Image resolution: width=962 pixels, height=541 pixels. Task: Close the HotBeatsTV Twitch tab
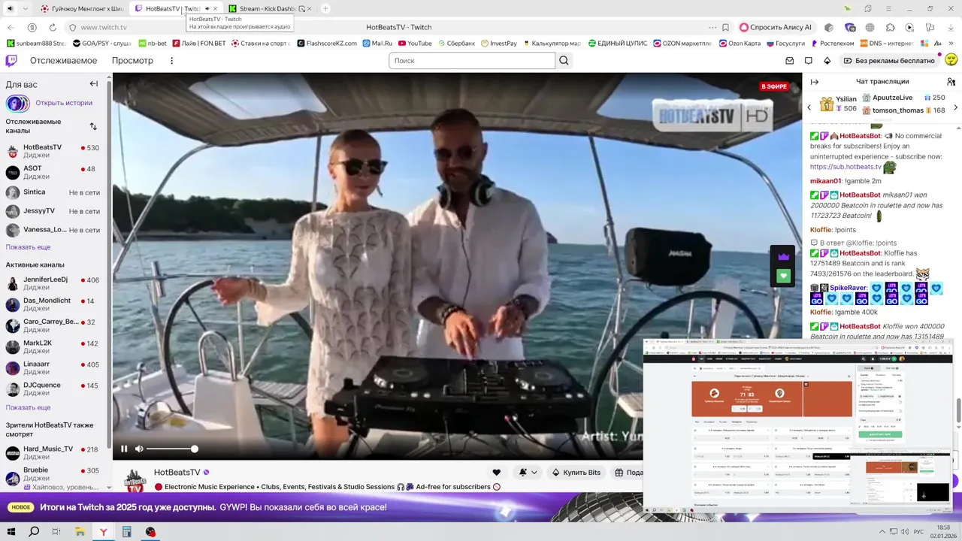point(216,8)
